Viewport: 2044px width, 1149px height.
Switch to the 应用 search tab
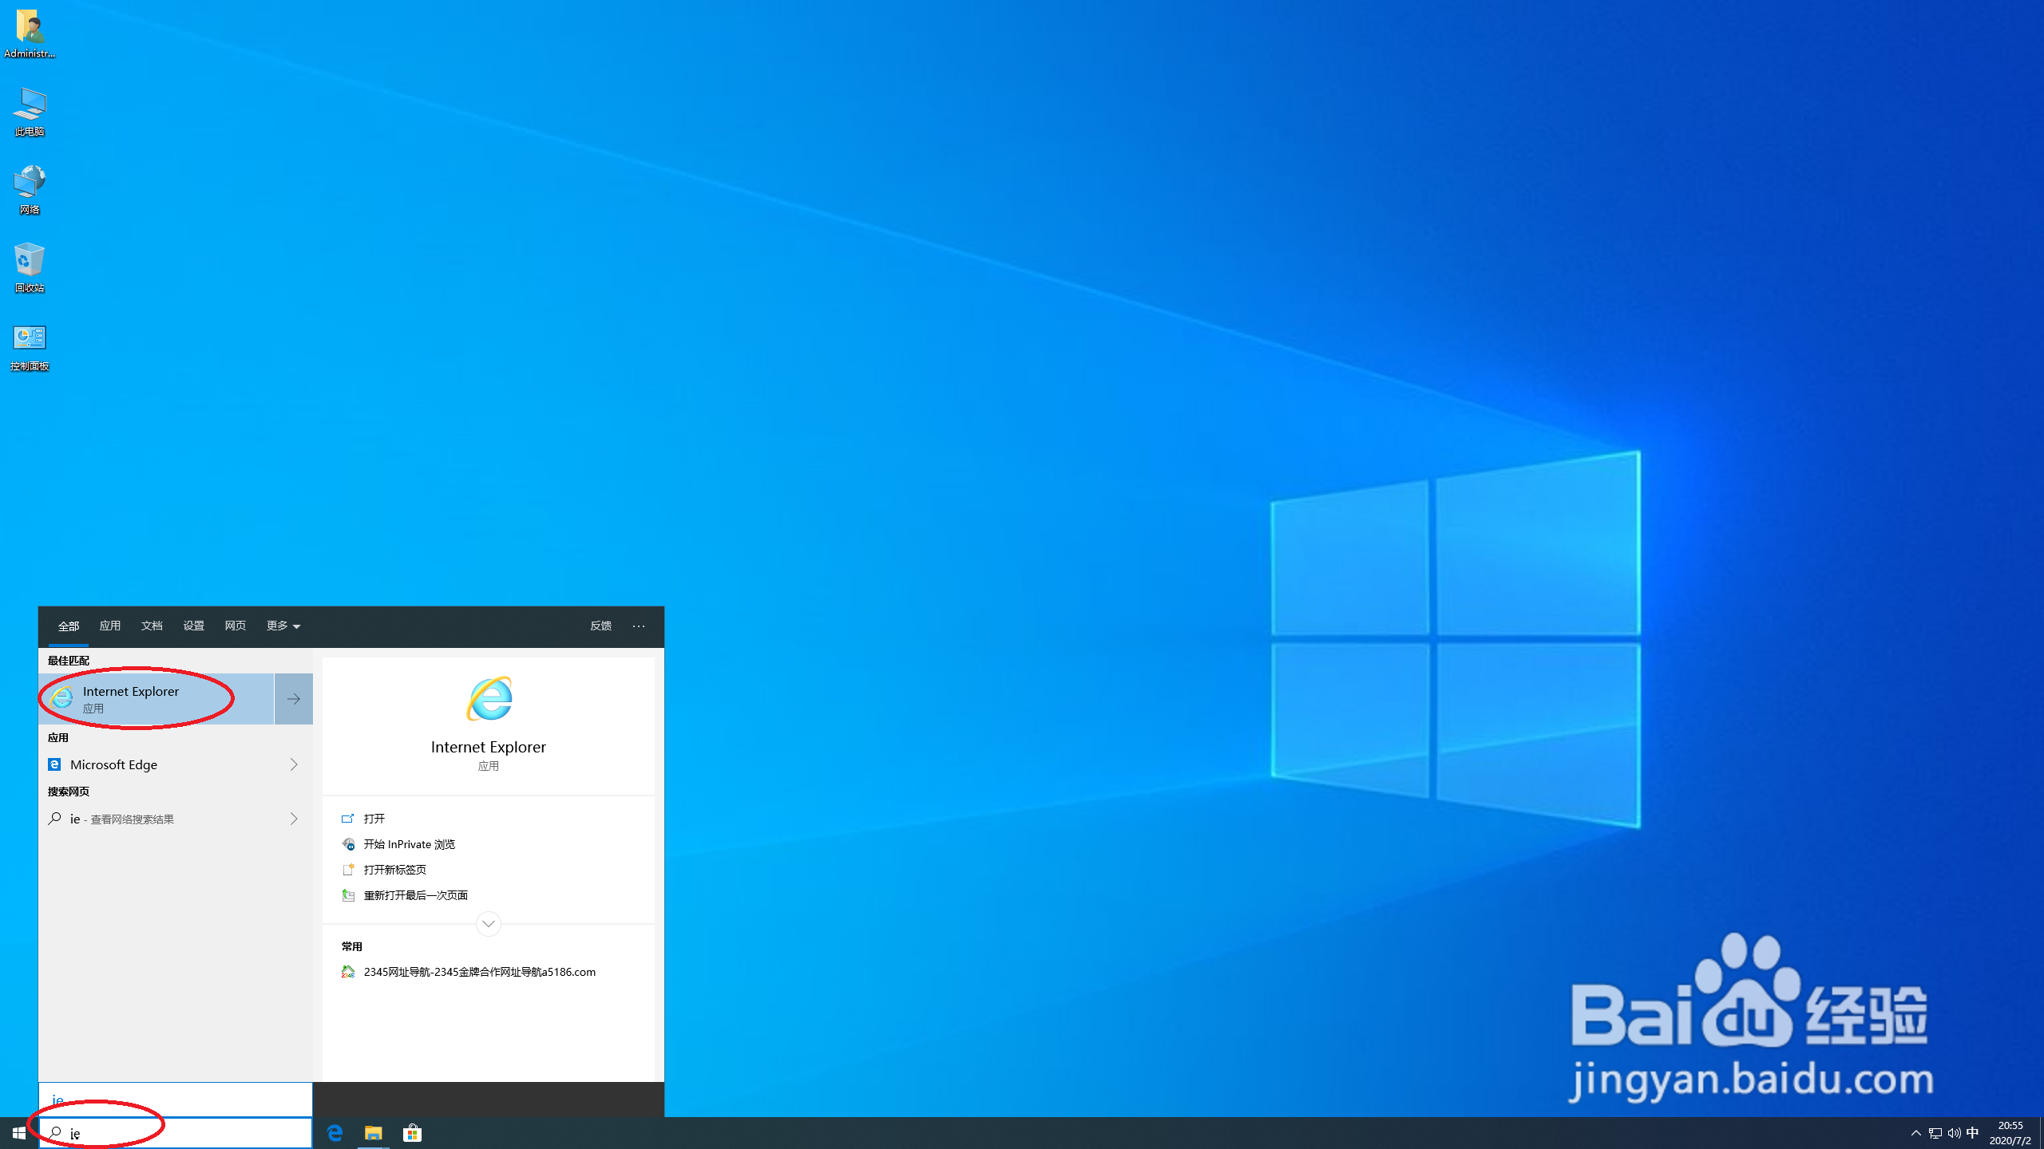pyautogui.click(x=109, y=626)
